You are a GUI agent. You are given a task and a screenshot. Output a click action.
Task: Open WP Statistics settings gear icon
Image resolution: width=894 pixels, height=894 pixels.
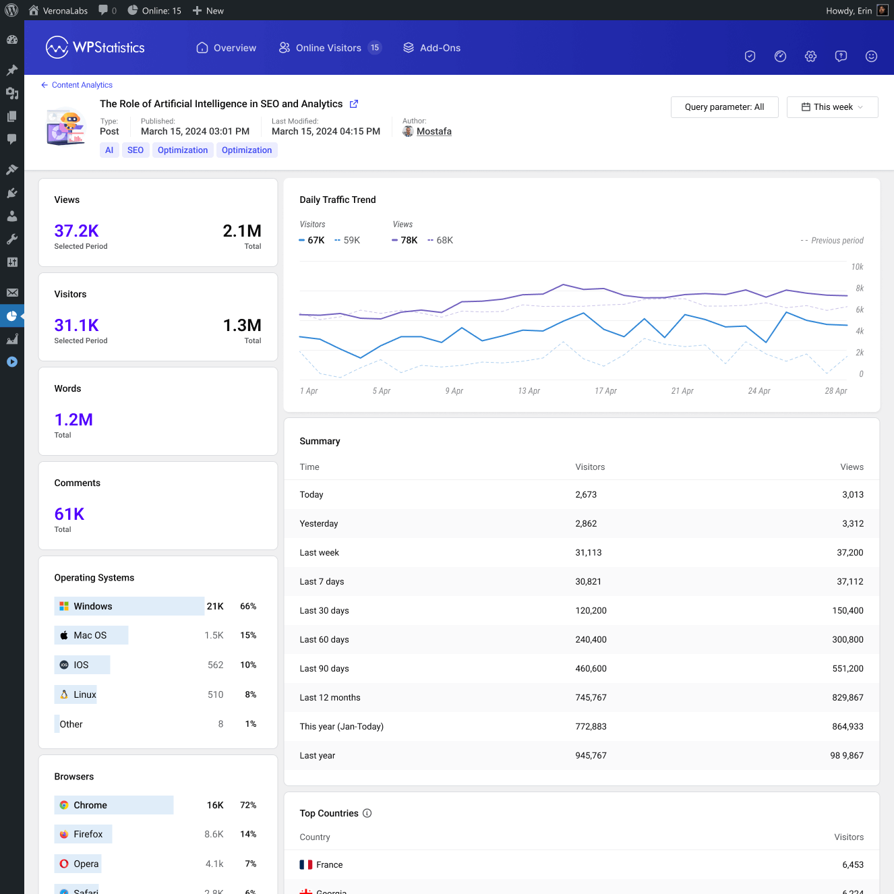pos(810,57)
